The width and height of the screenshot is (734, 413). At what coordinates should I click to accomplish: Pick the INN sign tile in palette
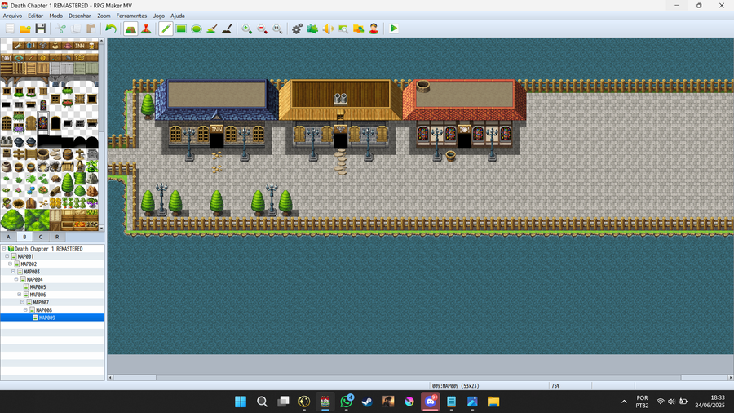pyautogui.click(x=80, y=46)
